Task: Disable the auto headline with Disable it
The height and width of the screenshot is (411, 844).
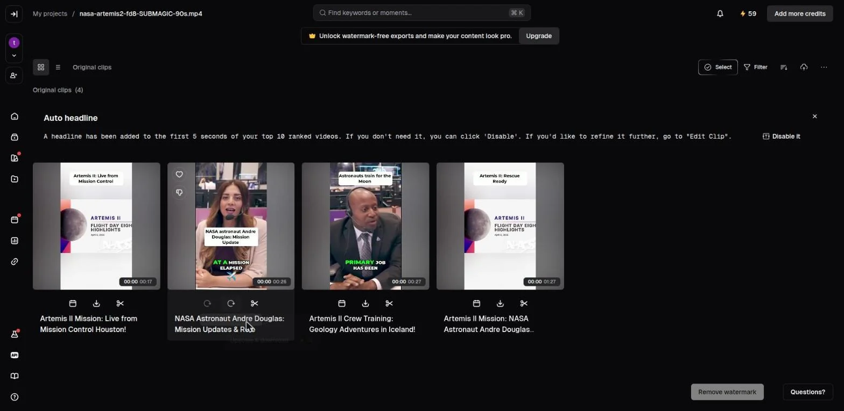Action: (782, 136)
